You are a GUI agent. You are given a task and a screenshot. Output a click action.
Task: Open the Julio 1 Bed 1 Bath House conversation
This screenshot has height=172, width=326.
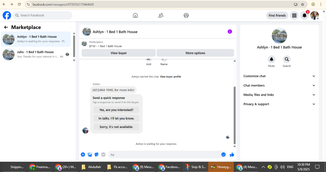point(36,54)
